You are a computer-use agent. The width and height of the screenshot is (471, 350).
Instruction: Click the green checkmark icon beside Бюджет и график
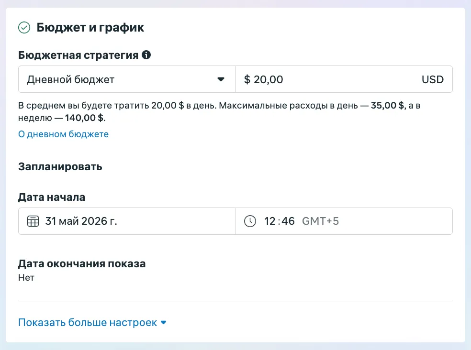tap(24, 28)
